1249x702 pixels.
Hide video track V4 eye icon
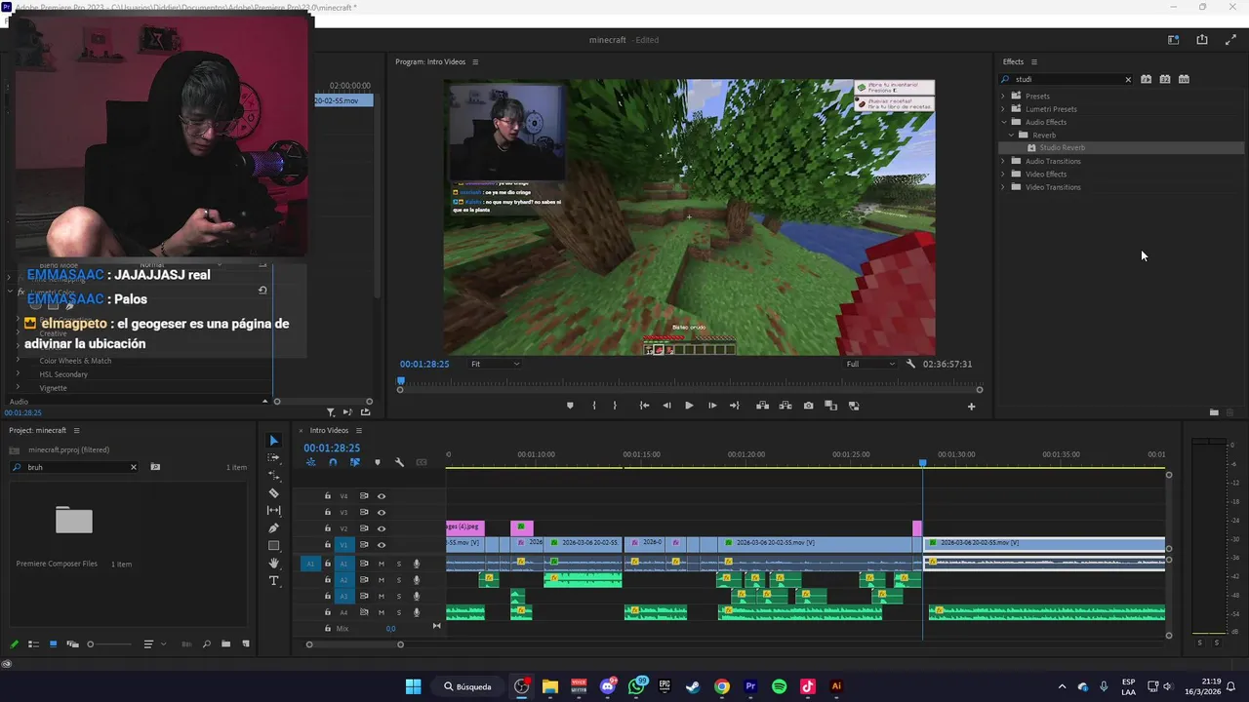point(382,496)
